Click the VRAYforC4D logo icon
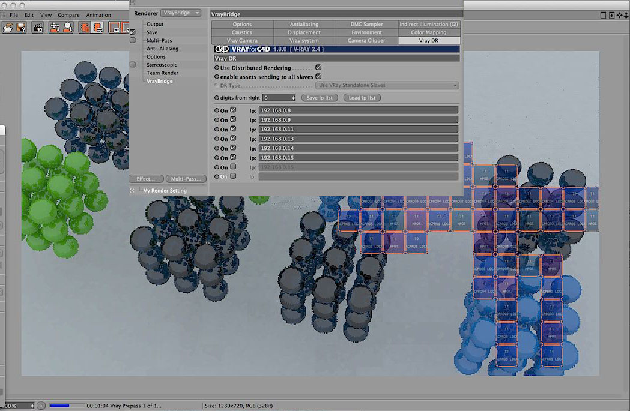This screenshot has width=630, height=411. [222, 49]
